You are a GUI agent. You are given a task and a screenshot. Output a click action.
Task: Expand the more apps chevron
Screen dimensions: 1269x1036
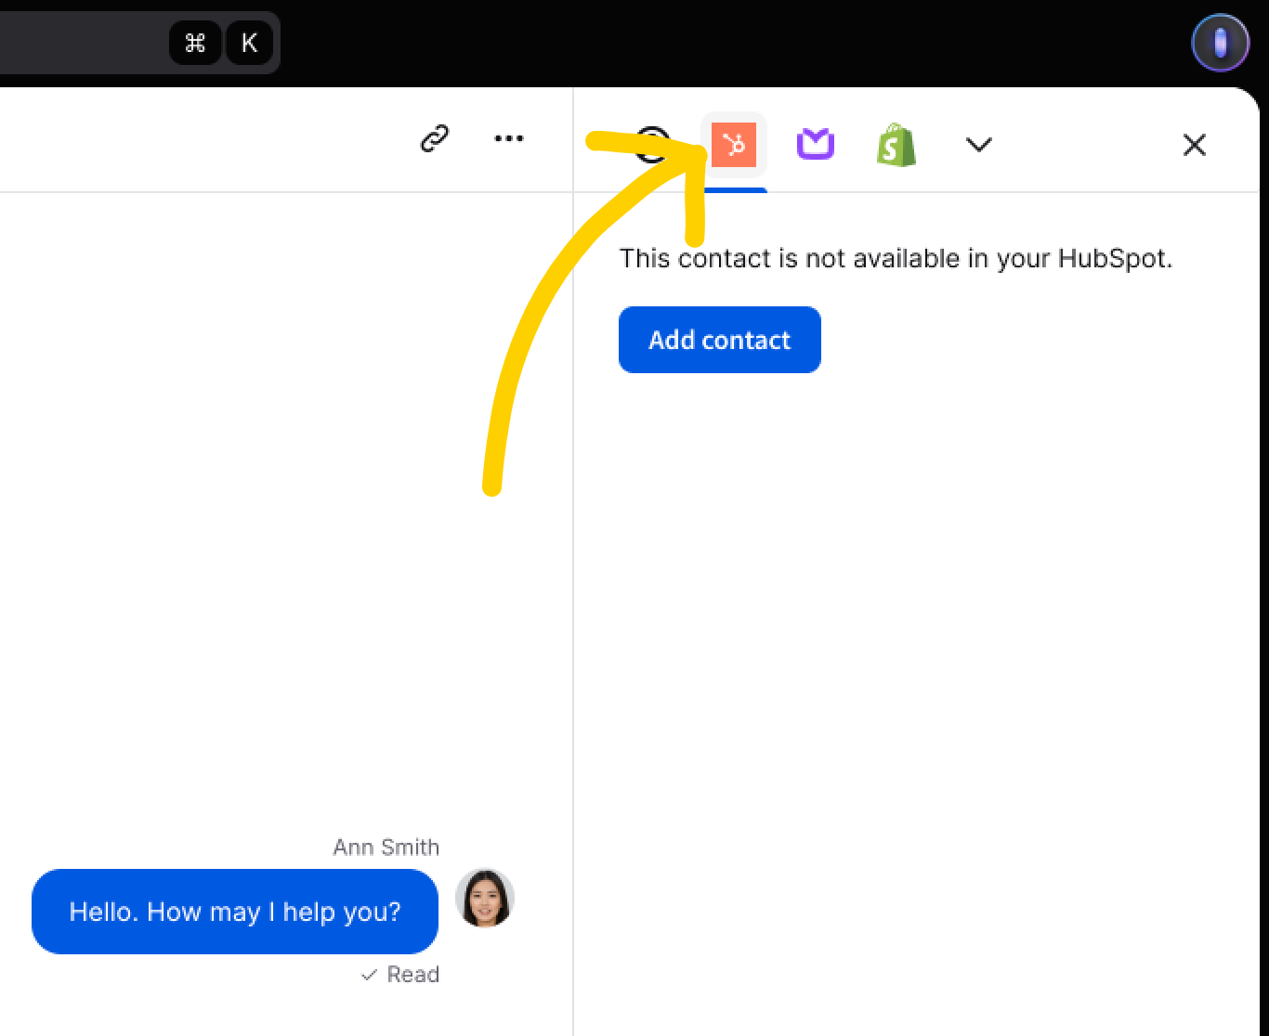coord(979,145)
